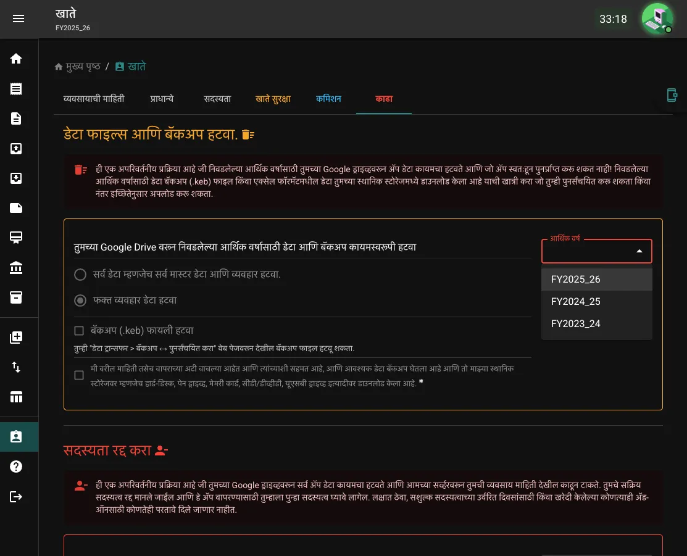Switch to सदस्यता tab

pyautogui.click(x=217, y=99)
